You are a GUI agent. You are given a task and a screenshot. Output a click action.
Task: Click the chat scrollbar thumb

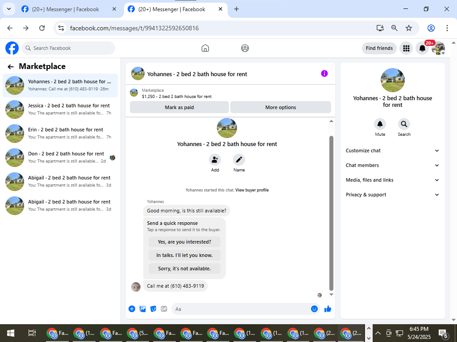(x=331, y=213)
